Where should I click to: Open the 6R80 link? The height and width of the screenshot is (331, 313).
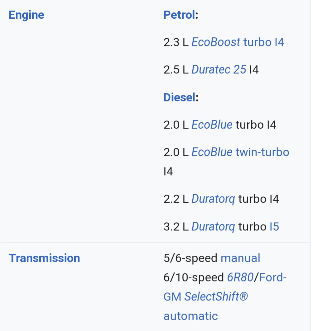tap(240, 277)
